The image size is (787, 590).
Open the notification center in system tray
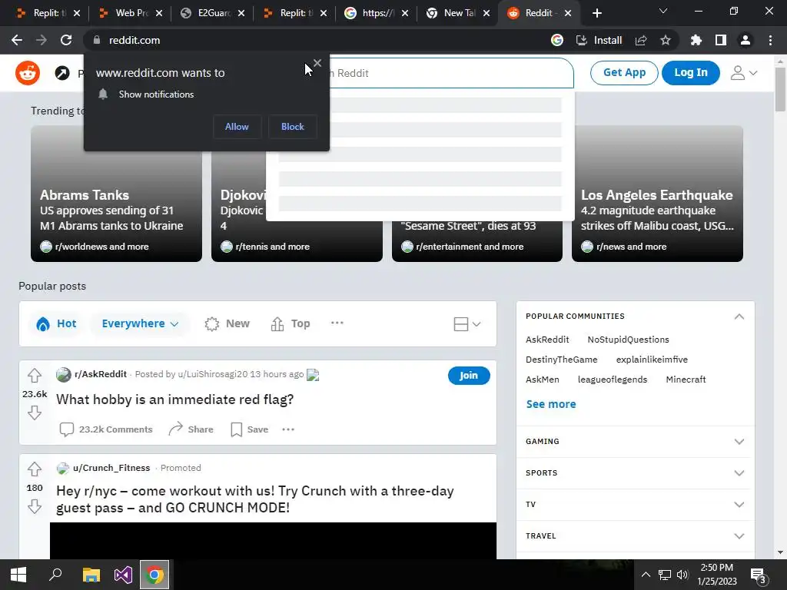pyautogui.click(x=759, y=575)
